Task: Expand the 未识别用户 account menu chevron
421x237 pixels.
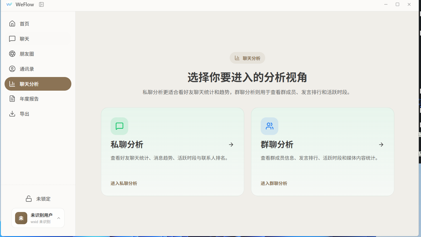Action: pyautogui.click(x=59, y=218)
